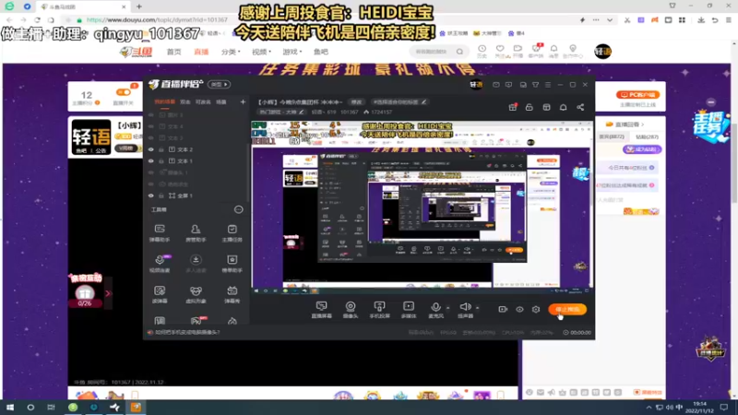Lock the 全屏 1 layer
This screenshot has width=738, height=415.
(161, 196)
